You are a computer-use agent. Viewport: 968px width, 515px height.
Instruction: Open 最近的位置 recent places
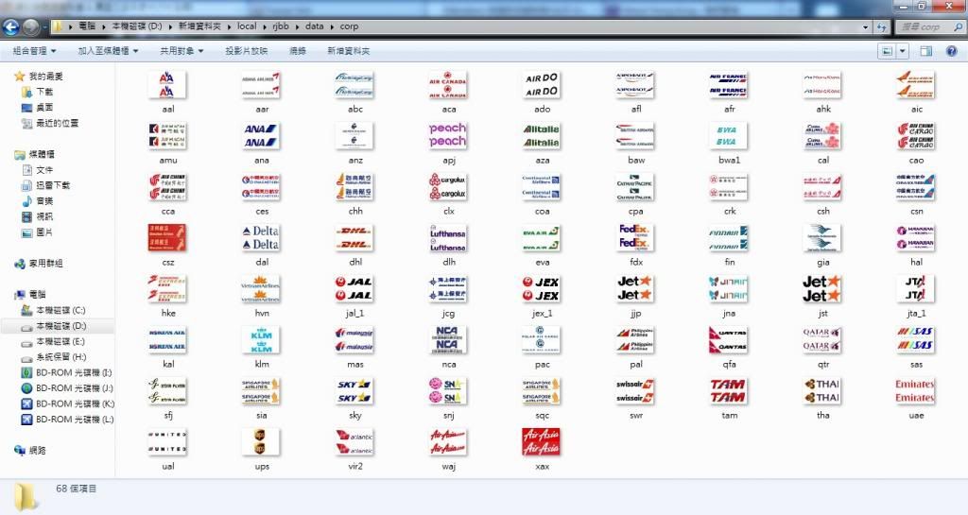point(51,123)
